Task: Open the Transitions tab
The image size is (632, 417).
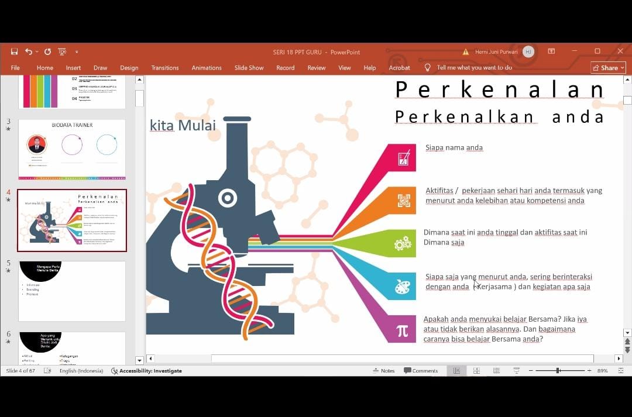Action: 165,68
